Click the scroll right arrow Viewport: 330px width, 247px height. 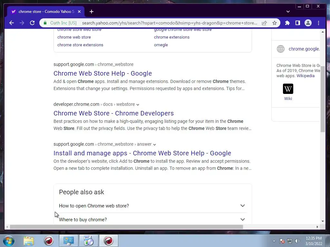[317, 227]
